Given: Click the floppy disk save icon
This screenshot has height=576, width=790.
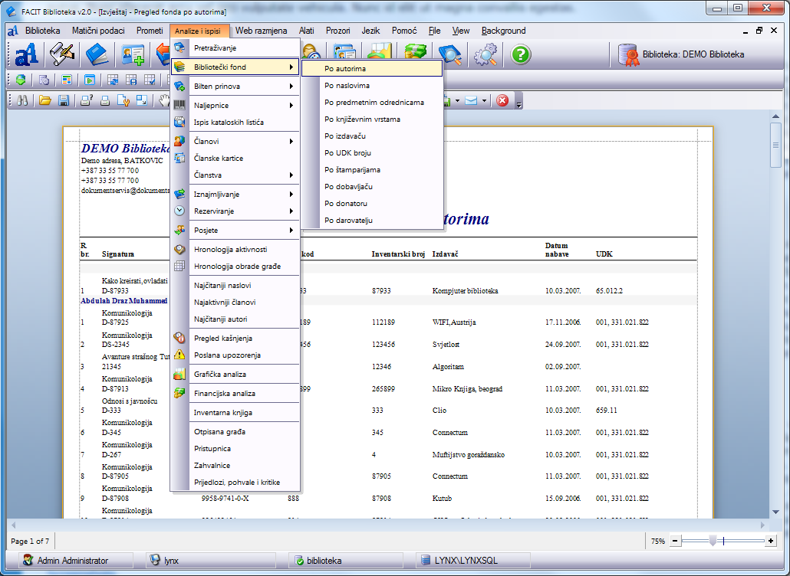Looking at the screenshot, I should [64, 100].
